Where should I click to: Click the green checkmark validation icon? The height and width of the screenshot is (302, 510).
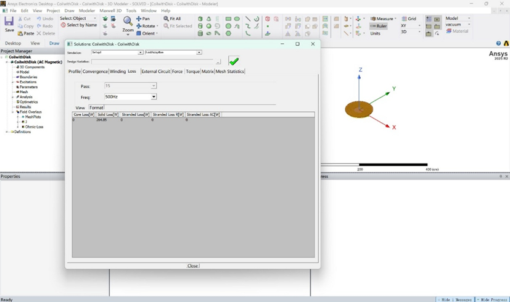[234, 61]
